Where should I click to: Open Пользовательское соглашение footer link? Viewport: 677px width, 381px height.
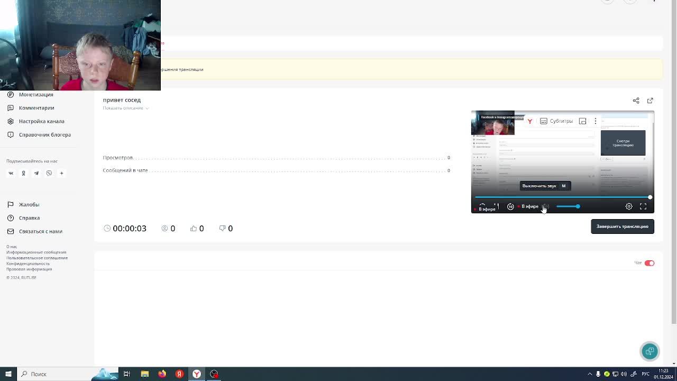pos(37,258)
